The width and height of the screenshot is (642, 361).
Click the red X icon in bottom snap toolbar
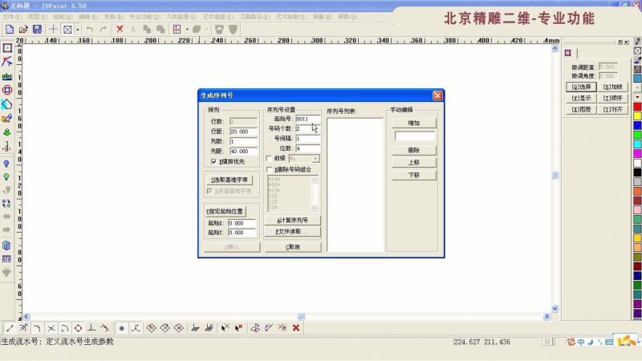click(x=296, y=327)
